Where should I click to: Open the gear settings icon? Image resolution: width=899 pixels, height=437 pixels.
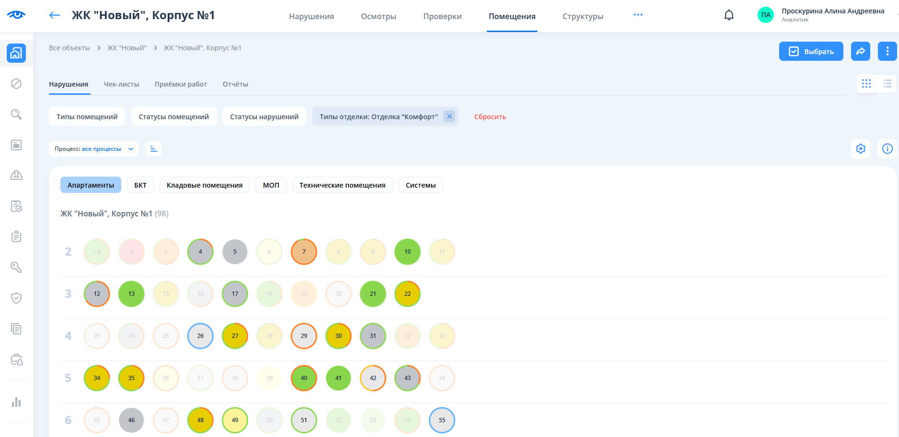click(861, 149)
